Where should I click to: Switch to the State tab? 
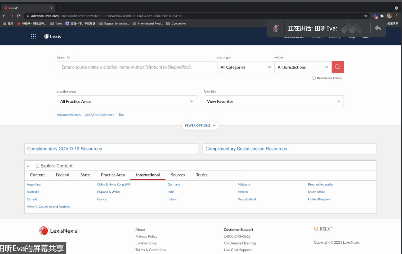pos(85,175)
